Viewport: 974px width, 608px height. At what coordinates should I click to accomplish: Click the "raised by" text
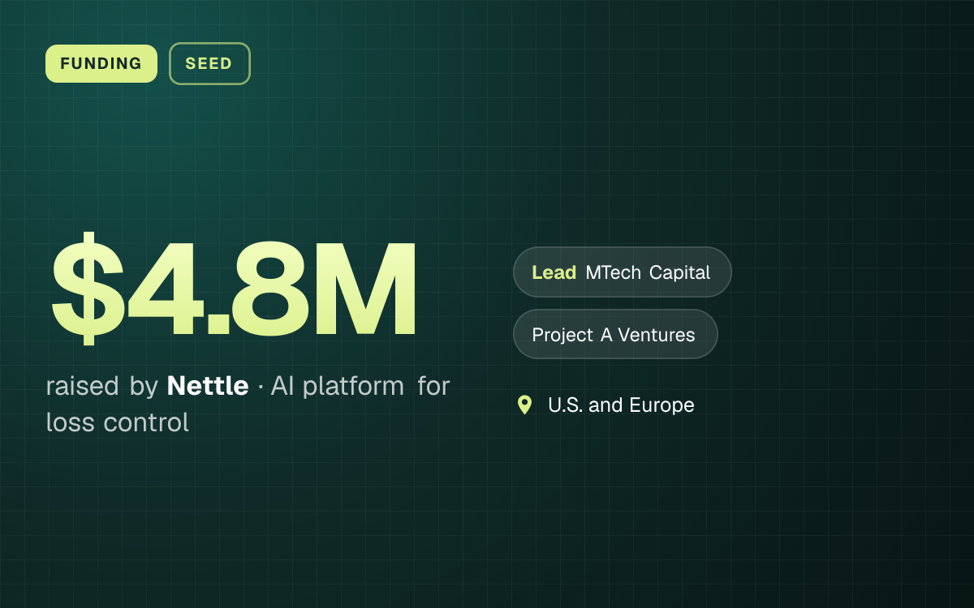point(102,387)
